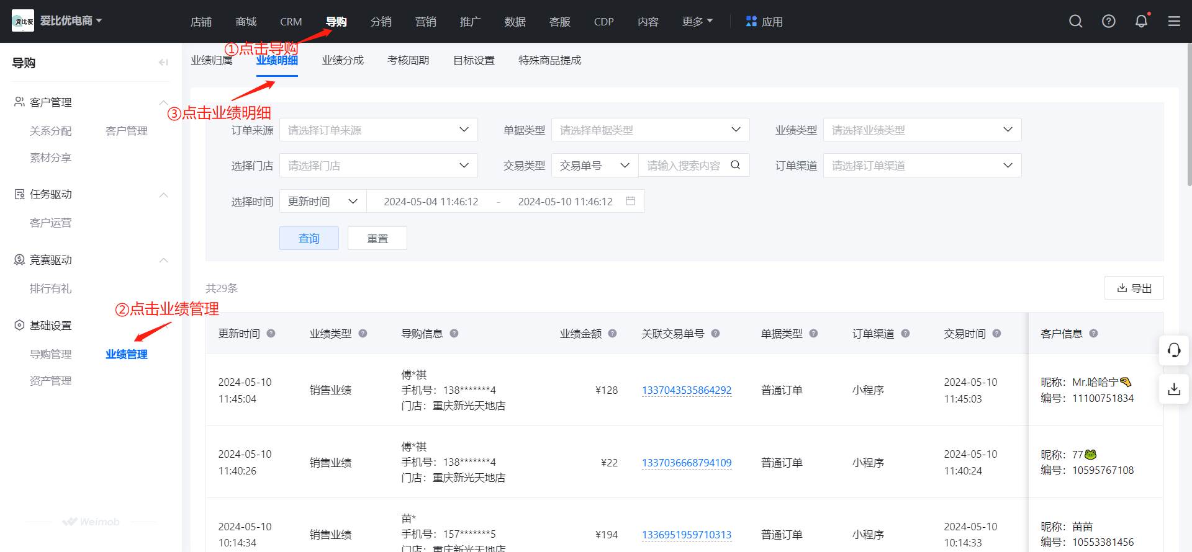Viewport: 1192px width, 552px height.
Task: Click the 应用 apps grid icon
Action: (x=751, y=22)
